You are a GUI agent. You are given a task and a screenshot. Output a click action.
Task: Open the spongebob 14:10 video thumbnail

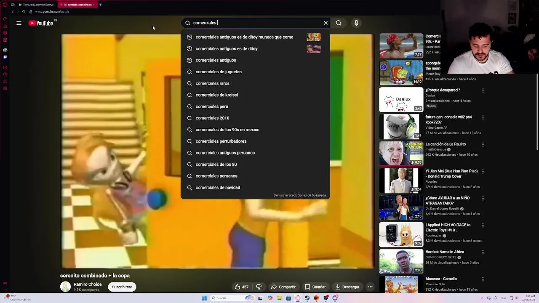tap(401, 72)
